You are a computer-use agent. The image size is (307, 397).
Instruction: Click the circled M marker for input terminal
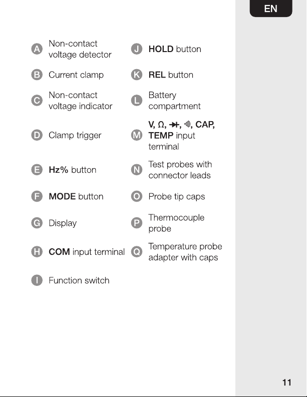click(x=137, y=135)
